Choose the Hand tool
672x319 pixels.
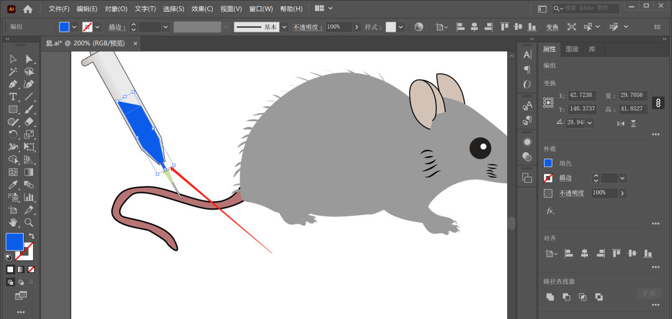click(13, 223)
